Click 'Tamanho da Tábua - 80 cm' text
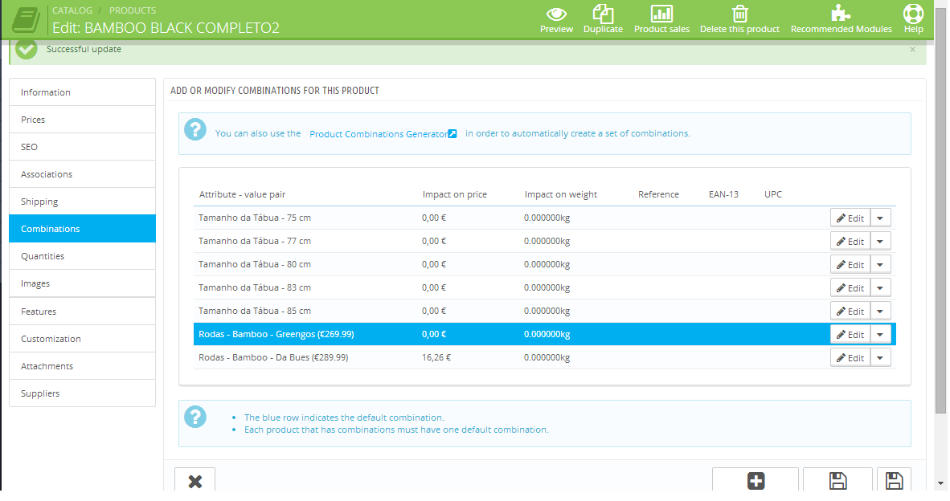 [x=255, y=264]
